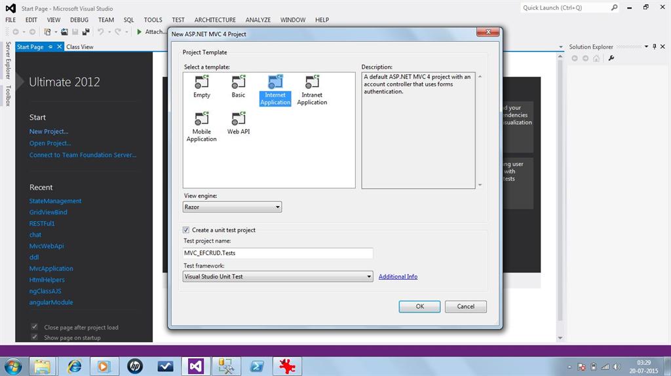Image resolution: width=671 pixels, height=376 pixels.
Task: Click the Solution Explorer Forward icon
Action: pos(585,58)
